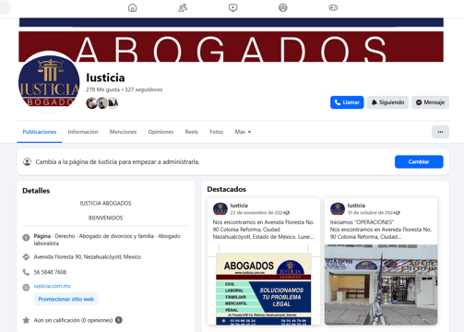Screen dimensions: 464x332
Task: Click the star rating icon
Action: [x=26, y=320]
